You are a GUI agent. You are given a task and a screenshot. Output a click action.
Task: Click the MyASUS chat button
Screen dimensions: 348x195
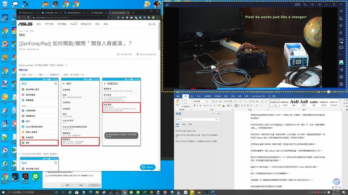pyautogui.click(x=148, y=167)
